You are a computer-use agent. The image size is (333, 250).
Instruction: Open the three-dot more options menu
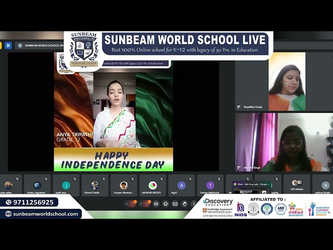click(x=194, y=204)
